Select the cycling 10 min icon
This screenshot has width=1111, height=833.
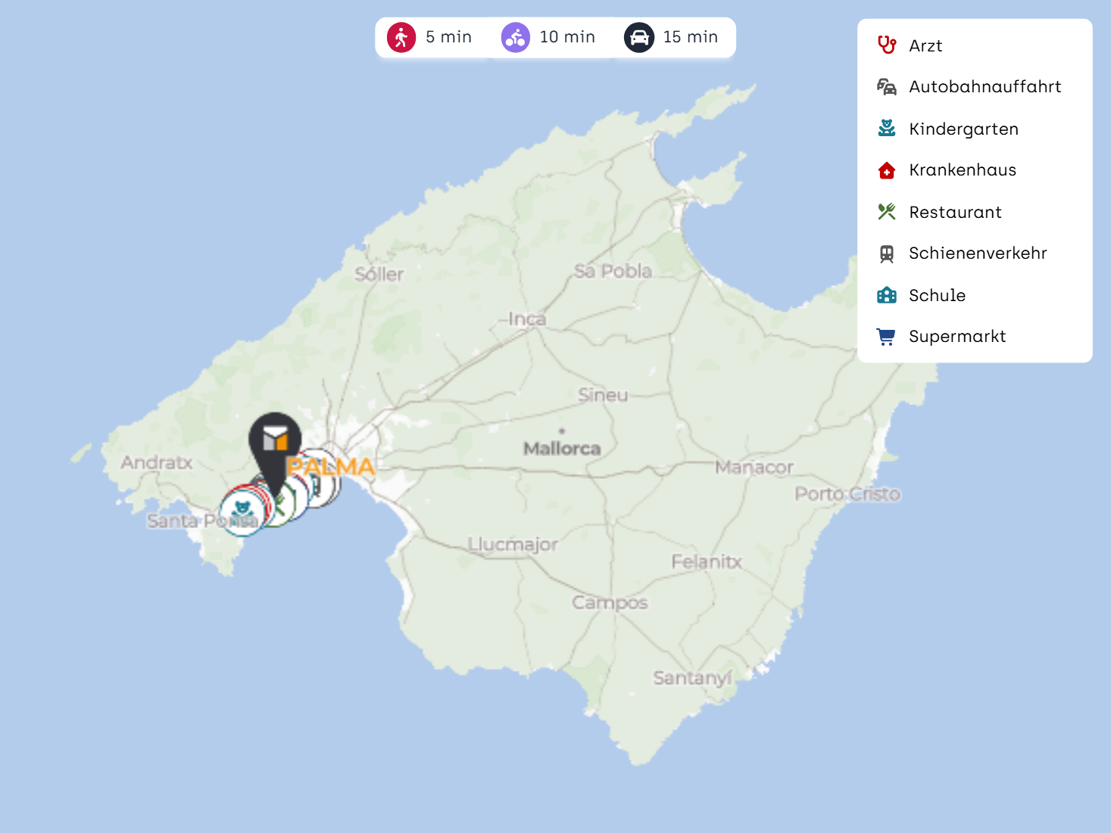[516, 37]
